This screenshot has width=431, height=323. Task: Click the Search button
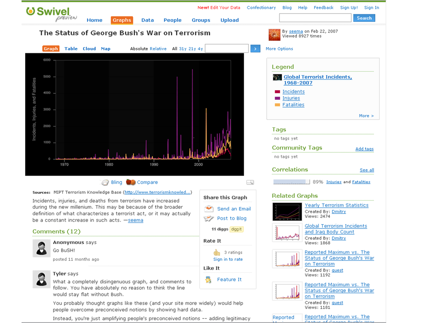click(364, 18)
